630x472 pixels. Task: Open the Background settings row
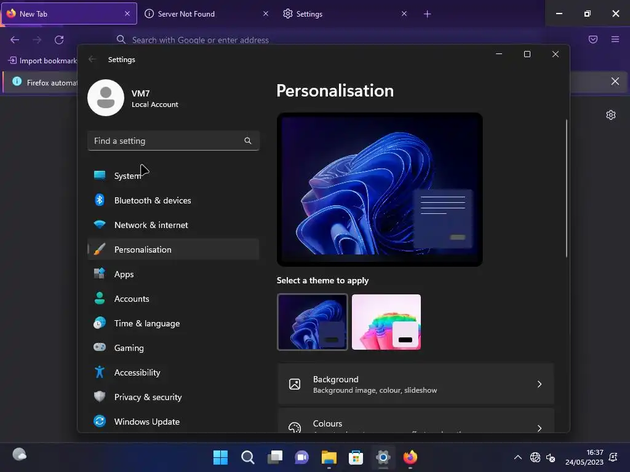click(415, 384)
